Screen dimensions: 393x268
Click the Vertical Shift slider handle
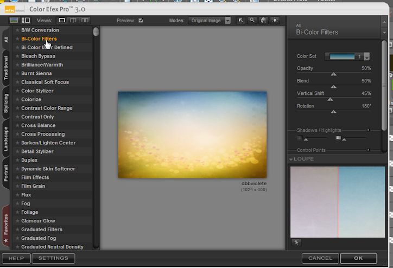[331, 99]
